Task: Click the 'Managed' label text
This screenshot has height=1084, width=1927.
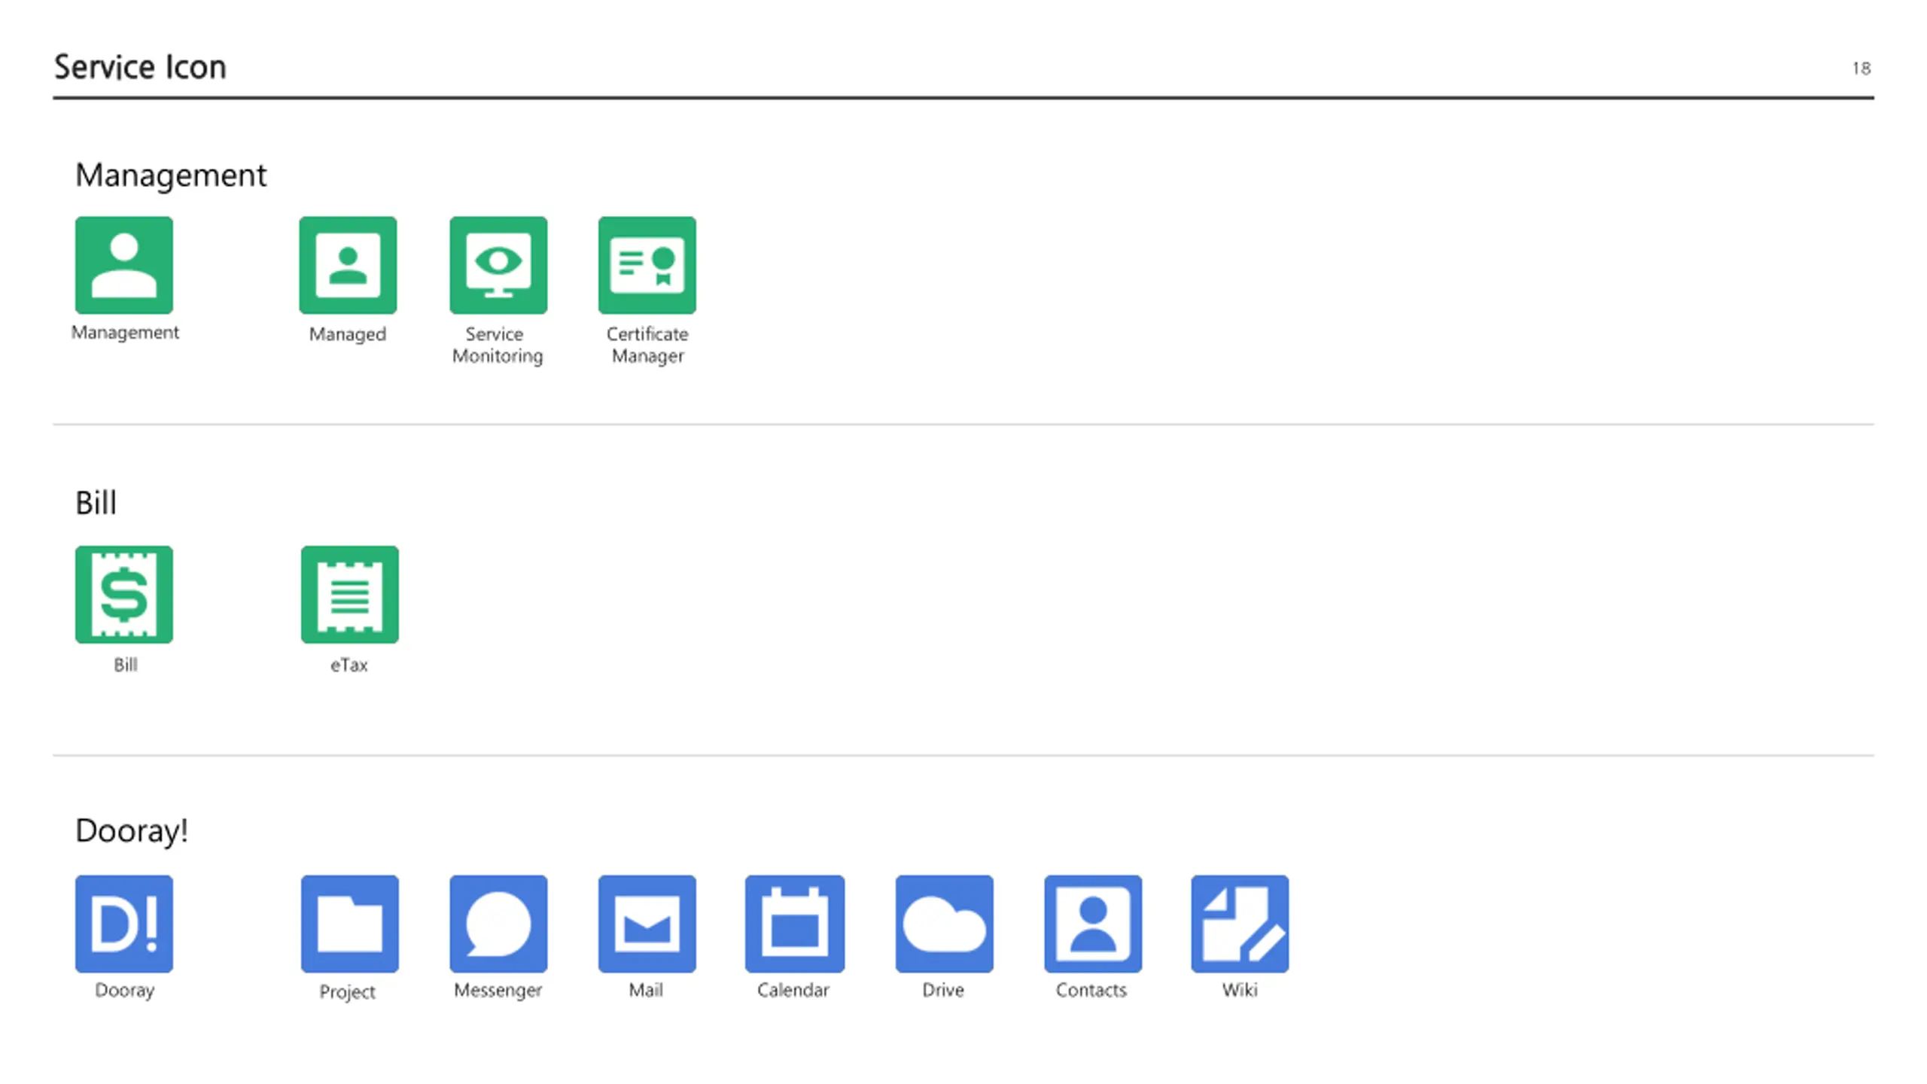Action: click(348, 335)
